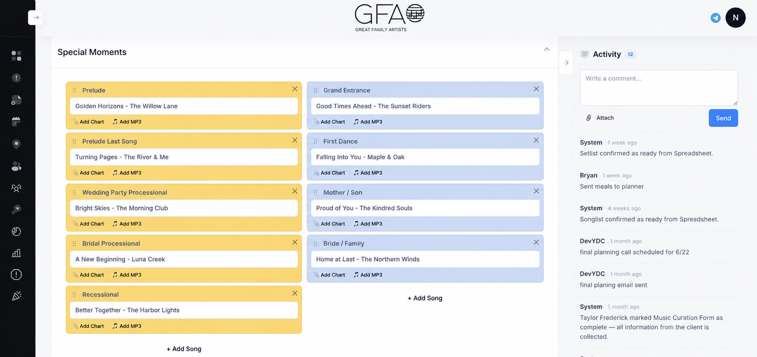Expand the left sidebar with arrow button

point(35,18)
